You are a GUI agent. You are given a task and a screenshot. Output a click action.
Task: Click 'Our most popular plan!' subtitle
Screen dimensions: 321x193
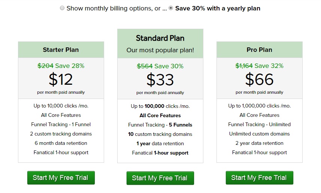click(160, 50)
